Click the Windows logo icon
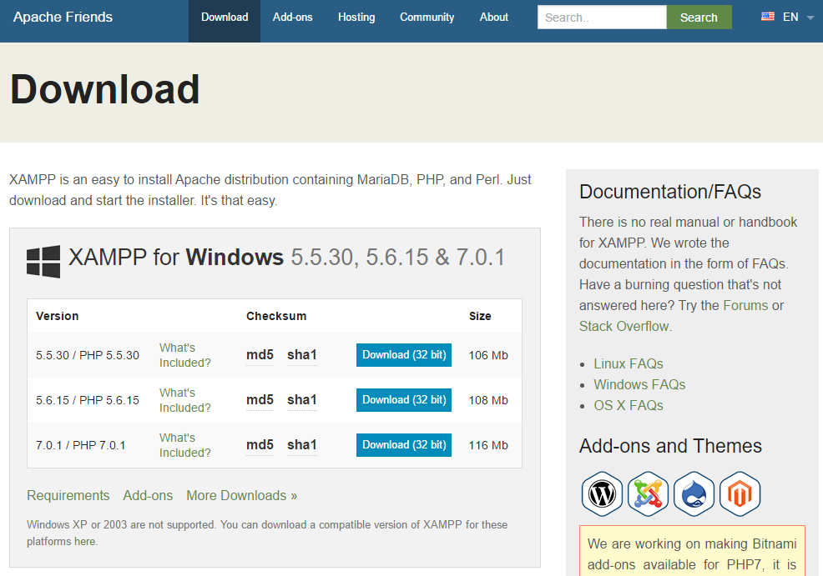The width and height of the screenshot is (823, 576). (x=43, y=261)
